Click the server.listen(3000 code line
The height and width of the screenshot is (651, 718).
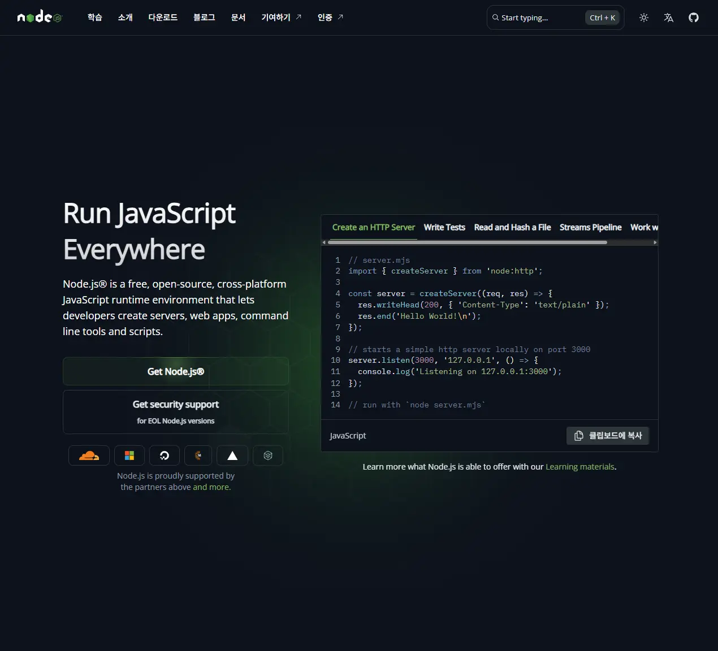pos(443,361)
